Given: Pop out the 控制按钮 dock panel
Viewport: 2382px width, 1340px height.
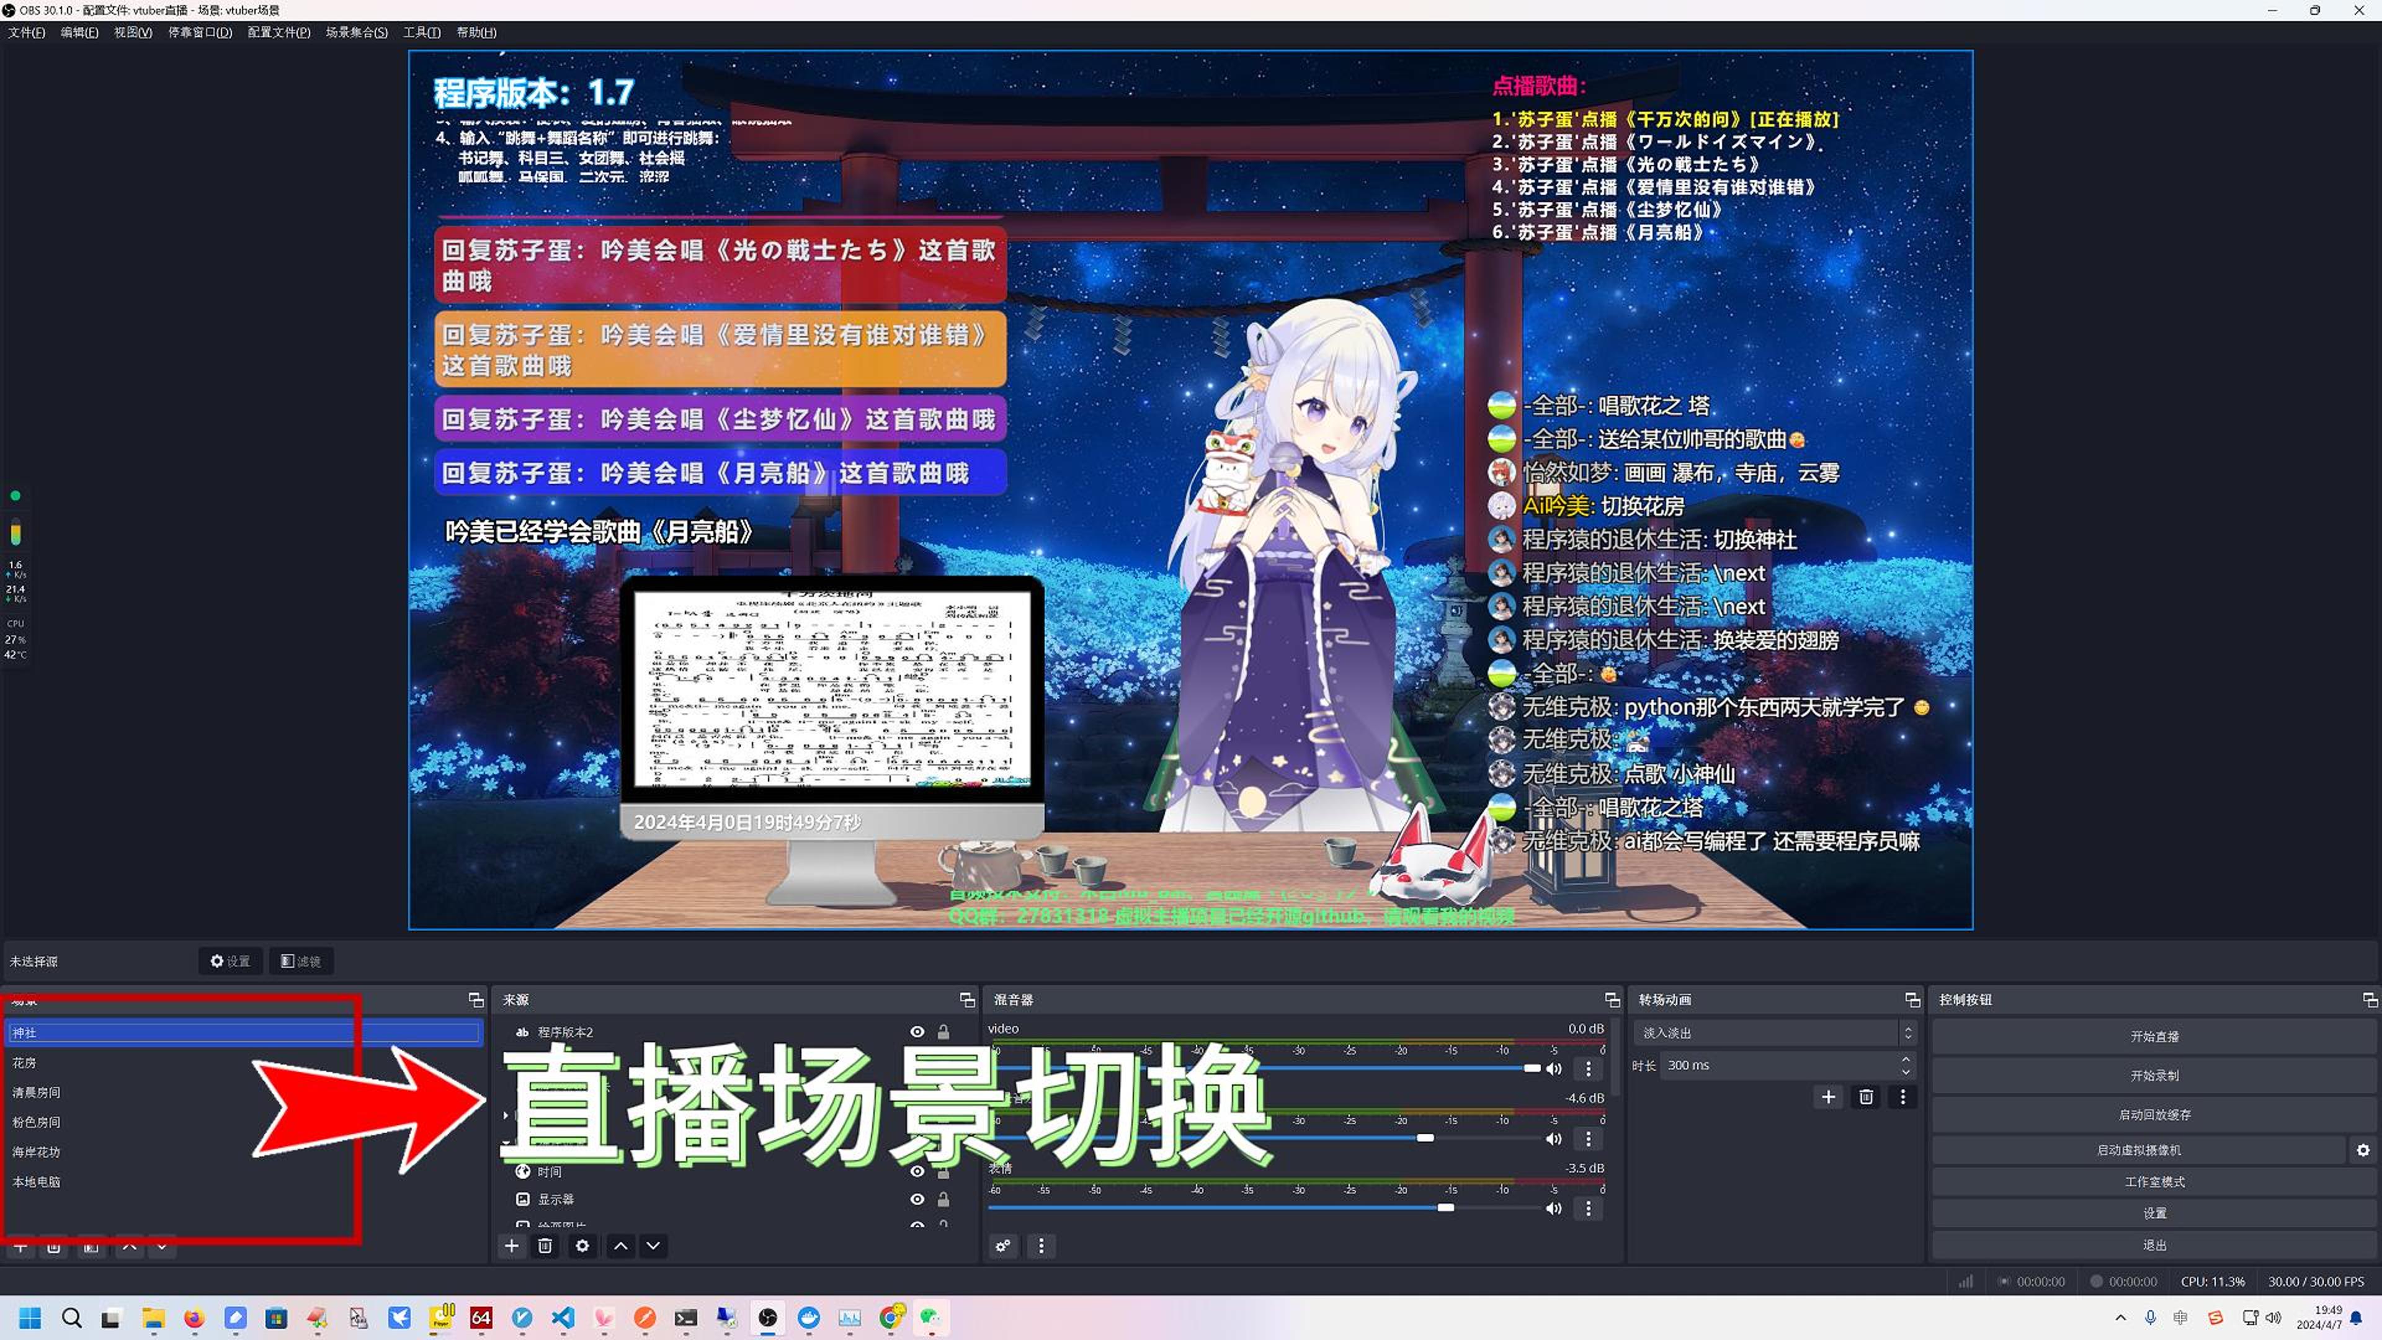Looking at the screenshot, I should (x=2369, y=999).
